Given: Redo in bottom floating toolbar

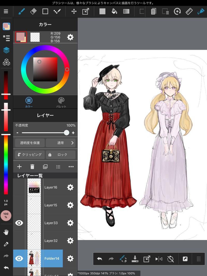Looking at the screenshot, I should pyautogui.click(x=111, y=259).
